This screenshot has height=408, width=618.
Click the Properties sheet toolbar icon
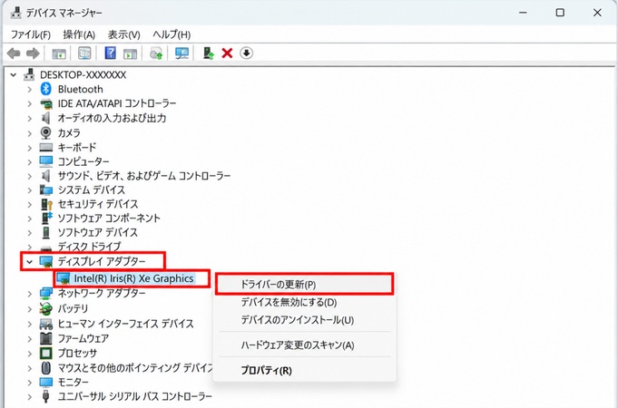(x=84, y=53)
